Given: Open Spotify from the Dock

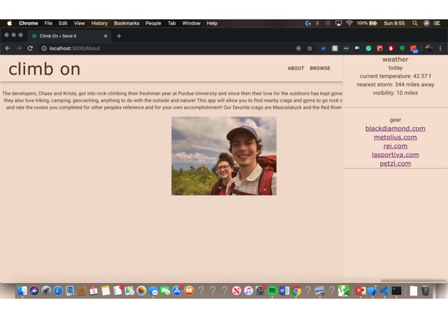Looking at the screenshot, I should pos(272,291).
